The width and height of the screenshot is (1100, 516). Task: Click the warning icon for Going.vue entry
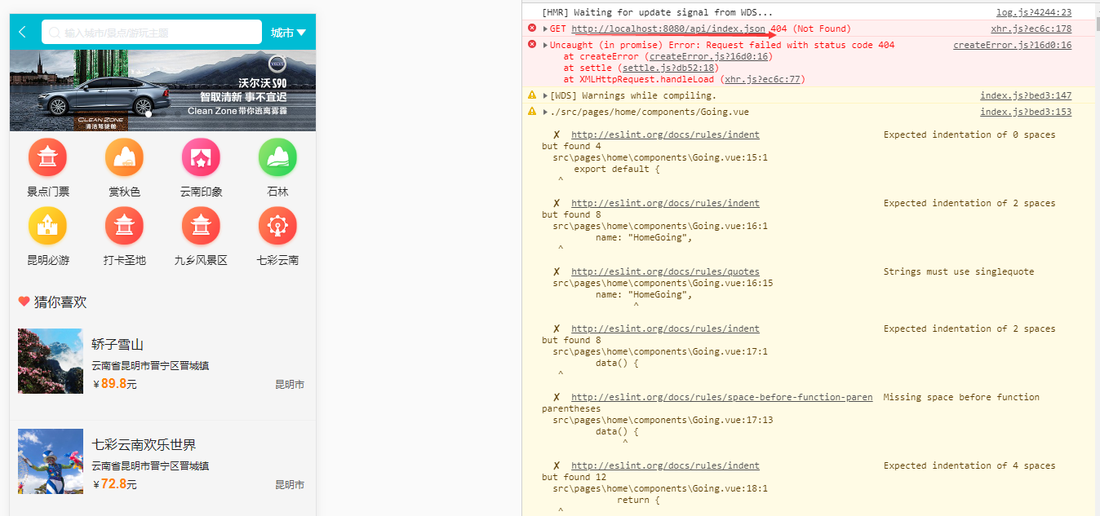click(x=532, y=112)
